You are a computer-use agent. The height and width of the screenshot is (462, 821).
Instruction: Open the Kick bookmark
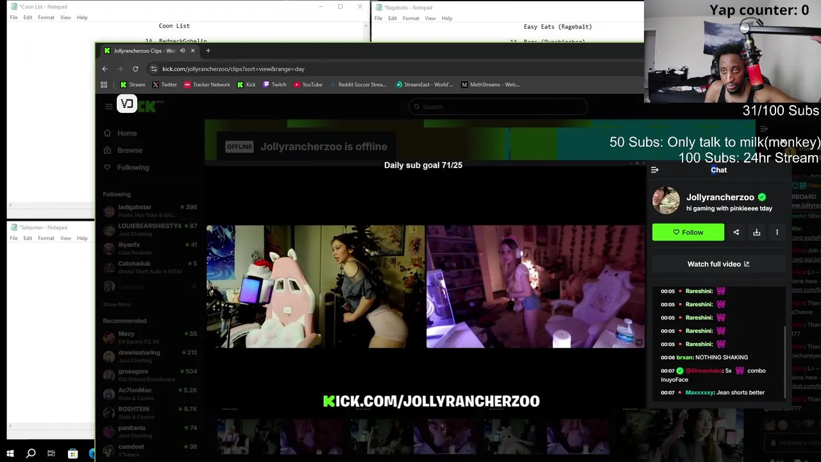(246, 85)
